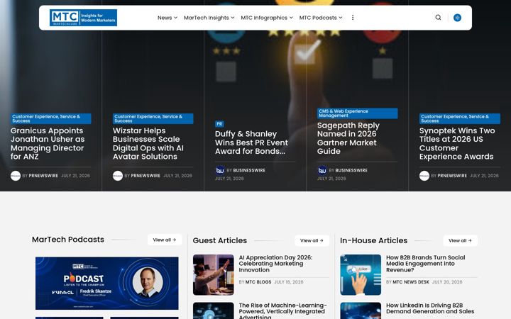Click BusinessWire avatar under Duffy & Shanley article
Viewport: 511px width, 319px height.
(220, 170)
